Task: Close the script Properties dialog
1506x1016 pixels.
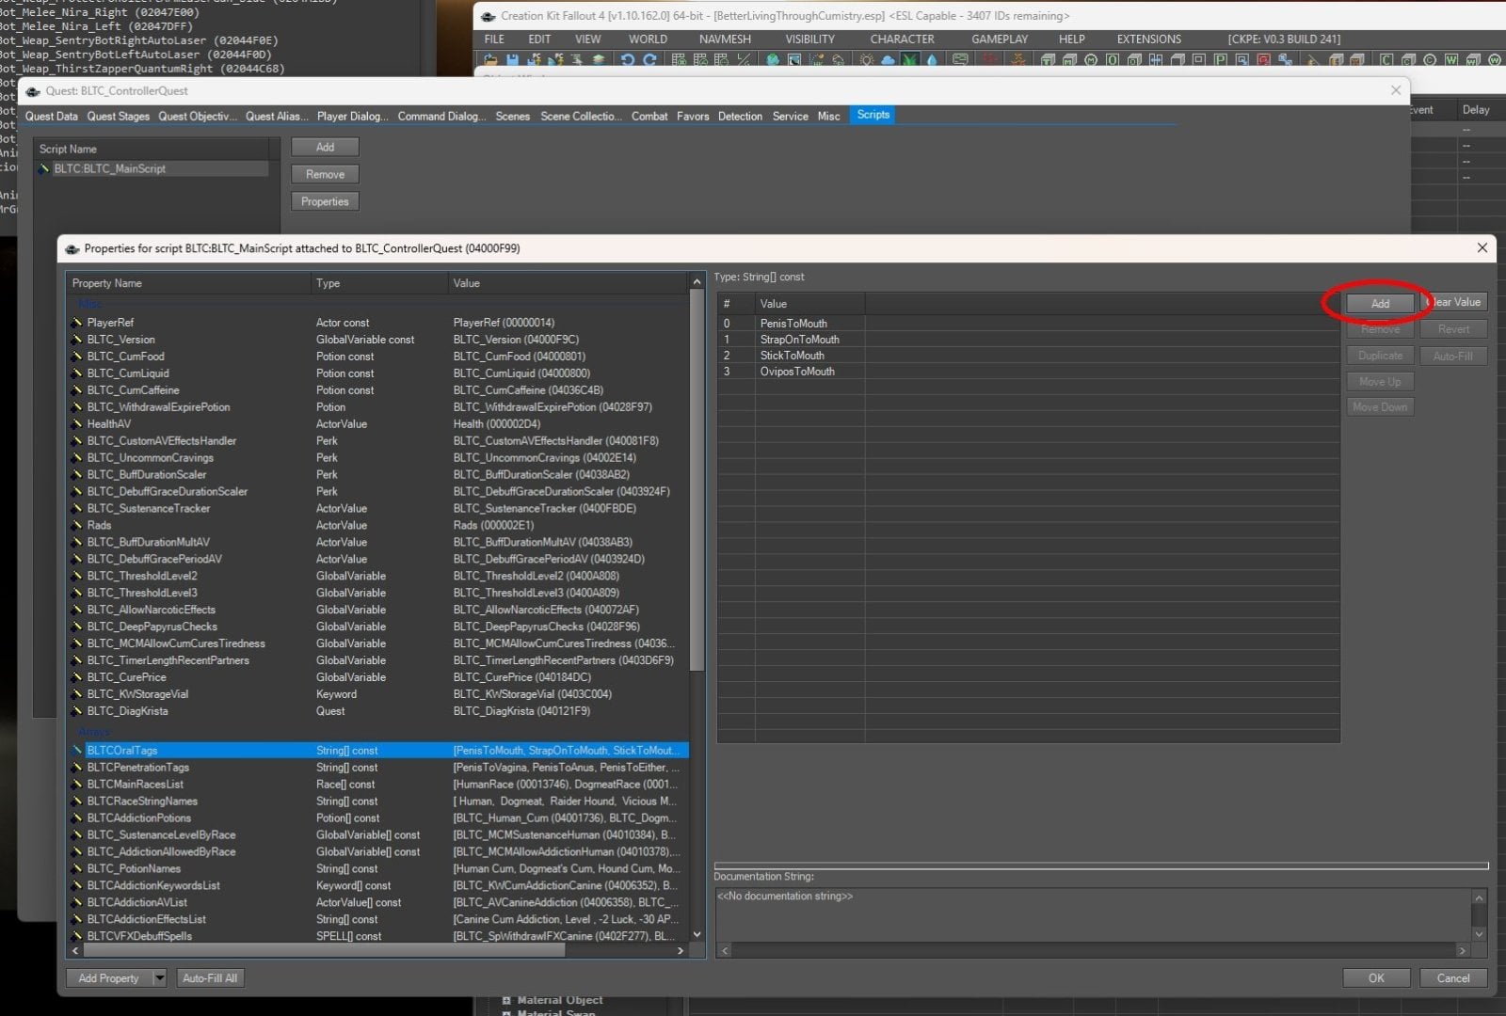Action: [x=1482, y=248]
